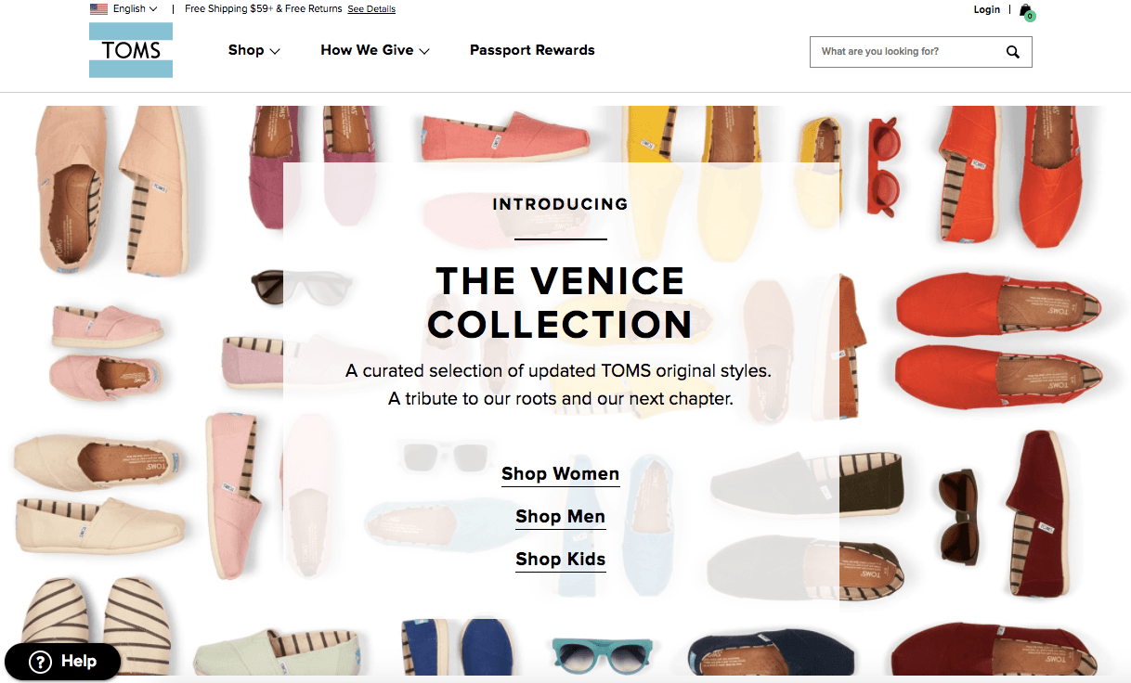Open the See Details shipping link
This screenshot has width=1131, height=683.
(x=371, y=9)
